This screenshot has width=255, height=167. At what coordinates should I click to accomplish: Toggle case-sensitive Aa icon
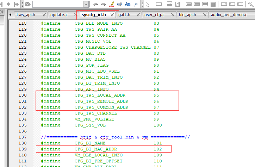coord(127,4)
